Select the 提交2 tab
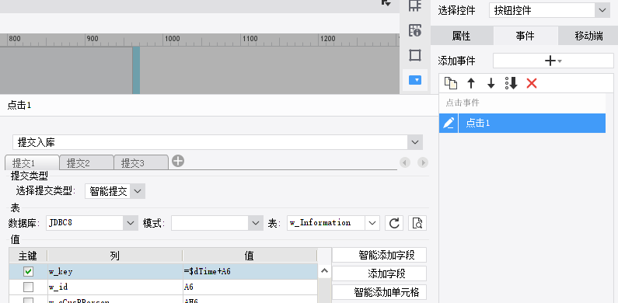Image resolution: width=618 pixels, height=303 pixels. pyautogui.click(x=86, y=162)
